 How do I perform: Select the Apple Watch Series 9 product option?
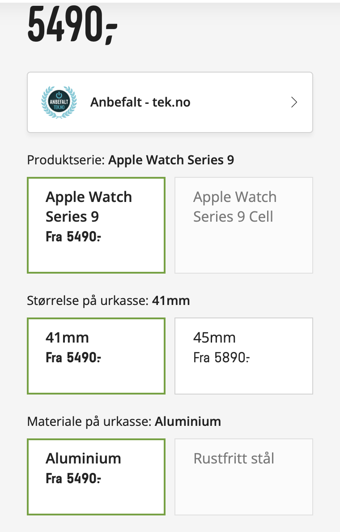click(x=96, y=225)
